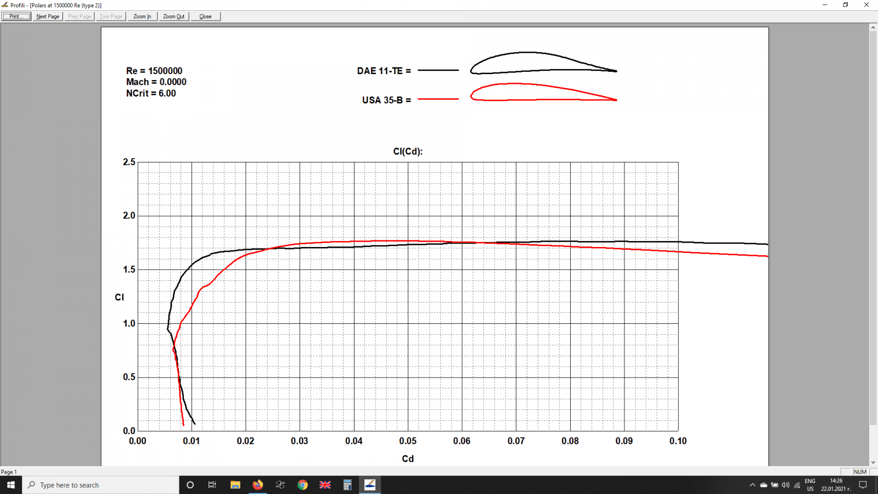Minimize the Profili window
The image size is (878, 494).
coord(825,5)
